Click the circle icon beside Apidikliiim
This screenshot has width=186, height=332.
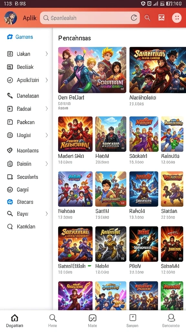(10, 80)
